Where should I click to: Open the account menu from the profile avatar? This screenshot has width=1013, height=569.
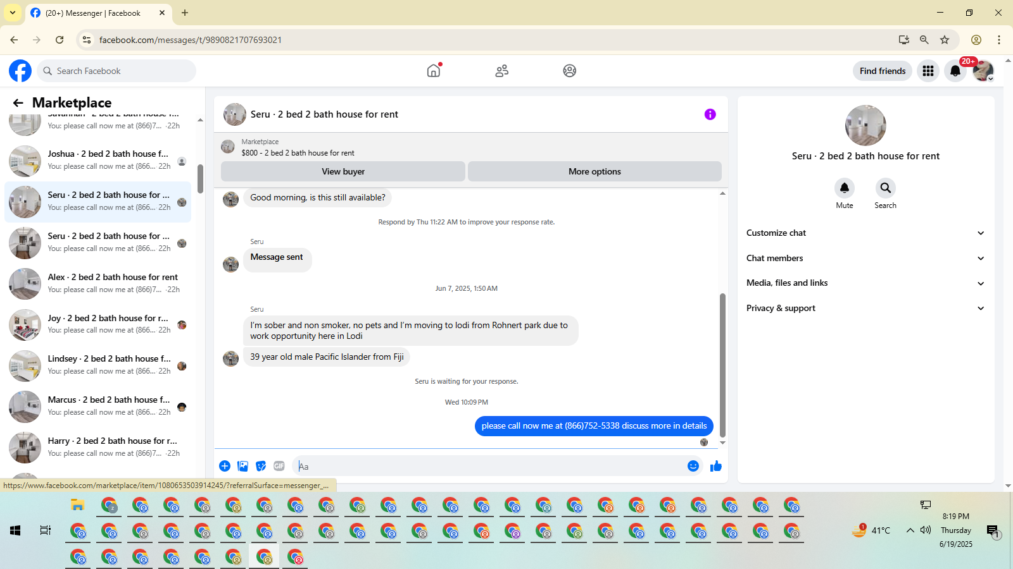983,71
